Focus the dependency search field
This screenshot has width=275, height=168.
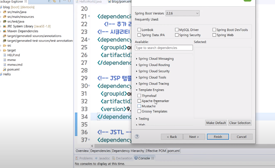(x=164, y=48)
